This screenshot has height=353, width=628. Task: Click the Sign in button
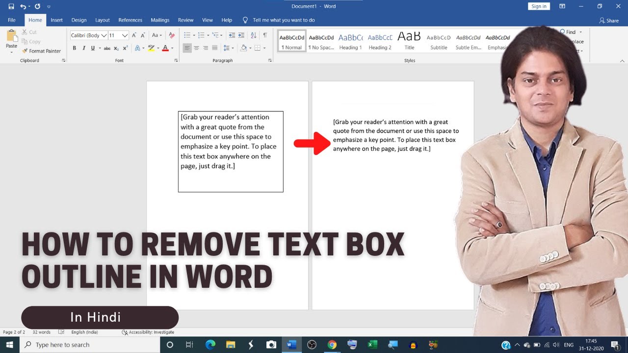pyautogui.click(x=539, y=6)
